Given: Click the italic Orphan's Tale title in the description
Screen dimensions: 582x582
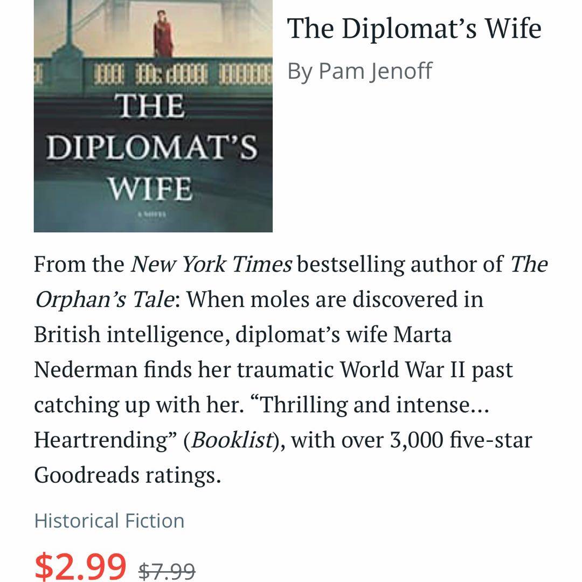Looking at the screenshot, I should (105, 299).
